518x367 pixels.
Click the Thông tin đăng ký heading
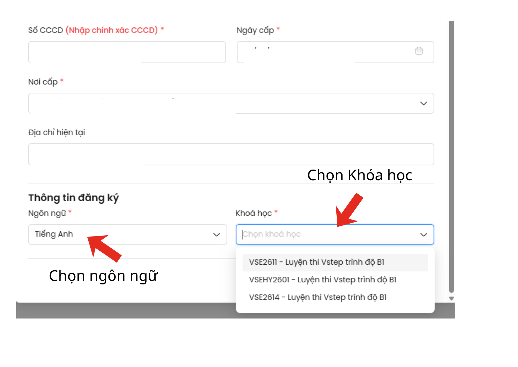click(73, 198)
